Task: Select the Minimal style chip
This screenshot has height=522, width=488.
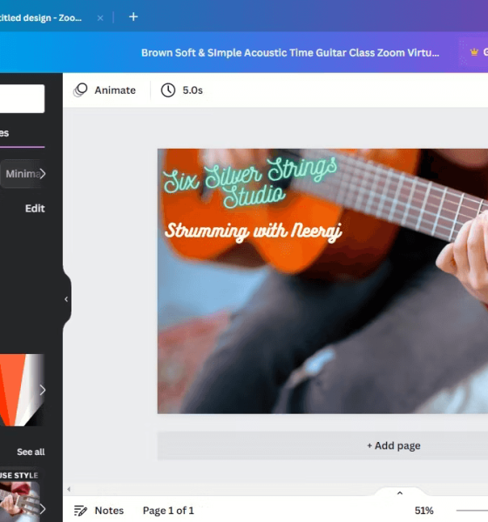Action: tap(21, 173)
